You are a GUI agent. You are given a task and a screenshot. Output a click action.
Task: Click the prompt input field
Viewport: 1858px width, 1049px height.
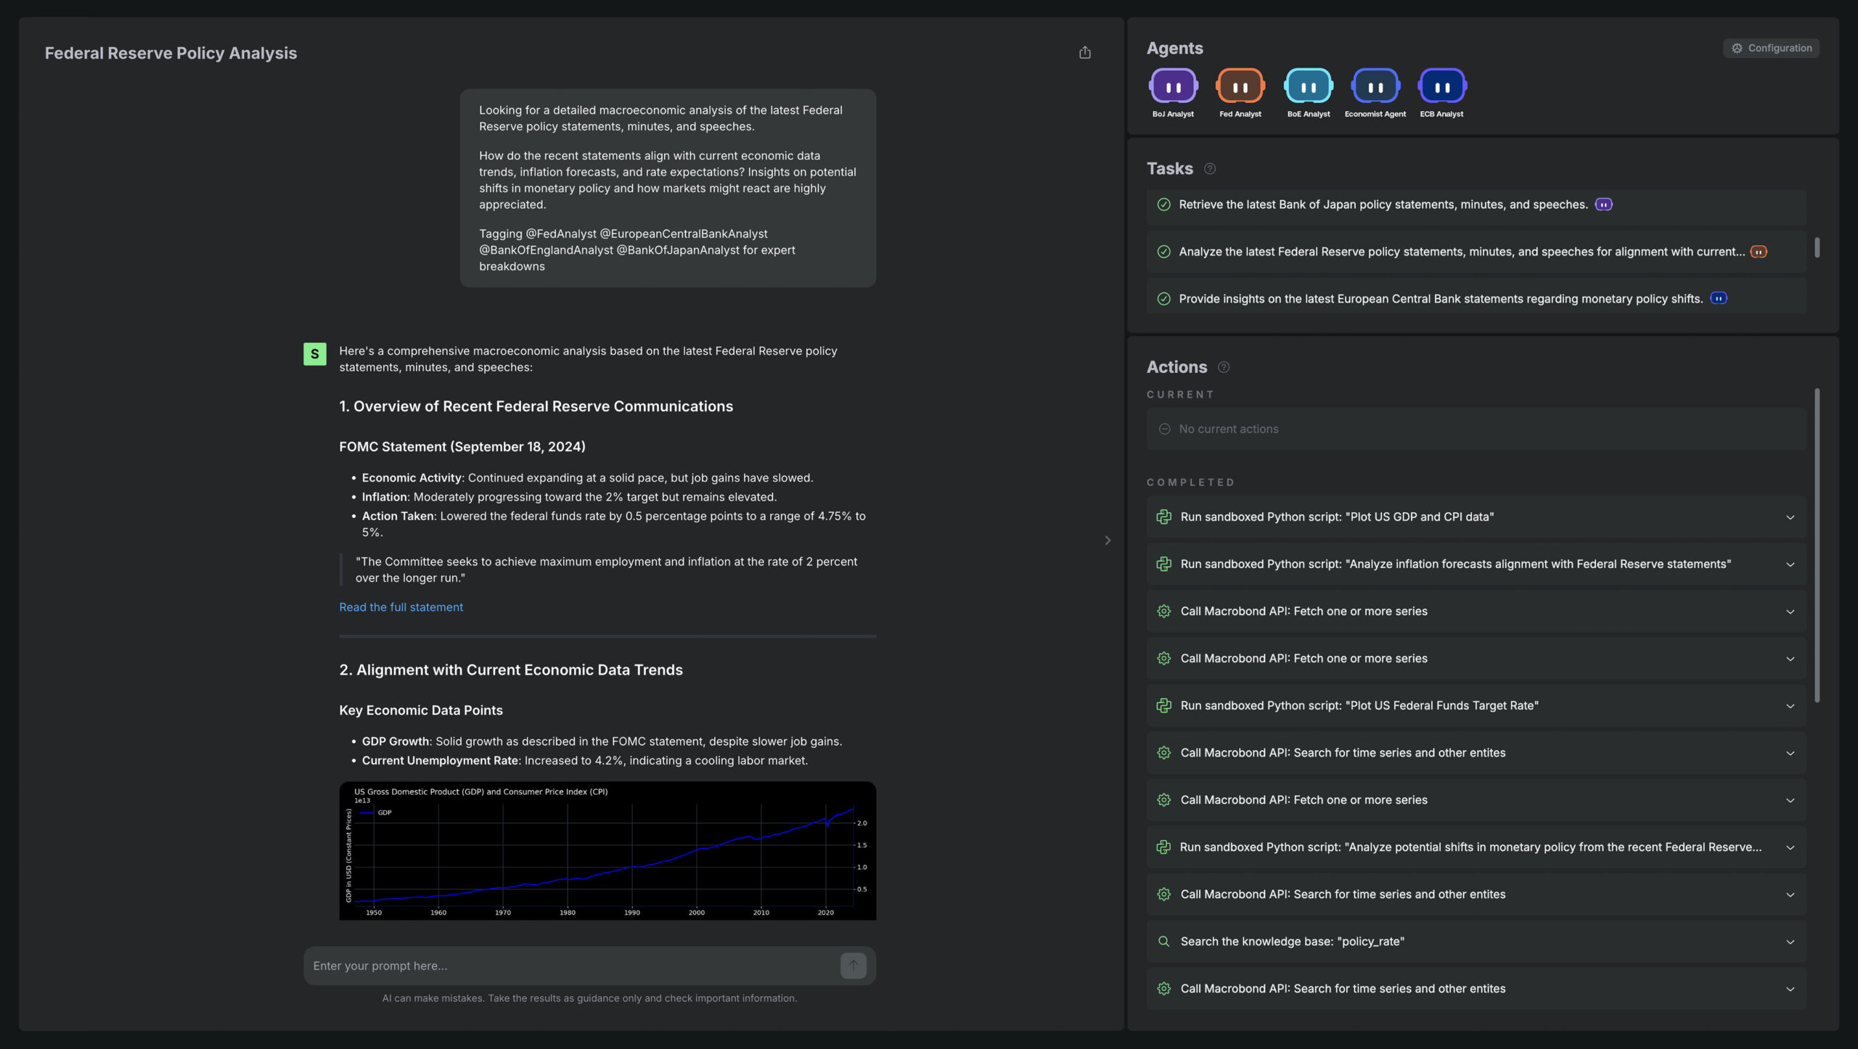[x=571, y=966]
